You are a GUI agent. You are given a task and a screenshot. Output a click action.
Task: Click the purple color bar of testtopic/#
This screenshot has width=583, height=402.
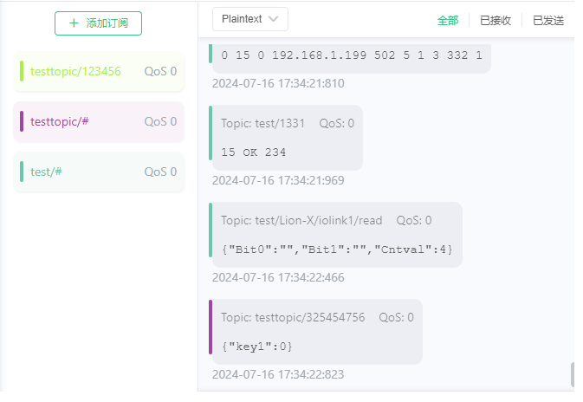pos(22,121)
